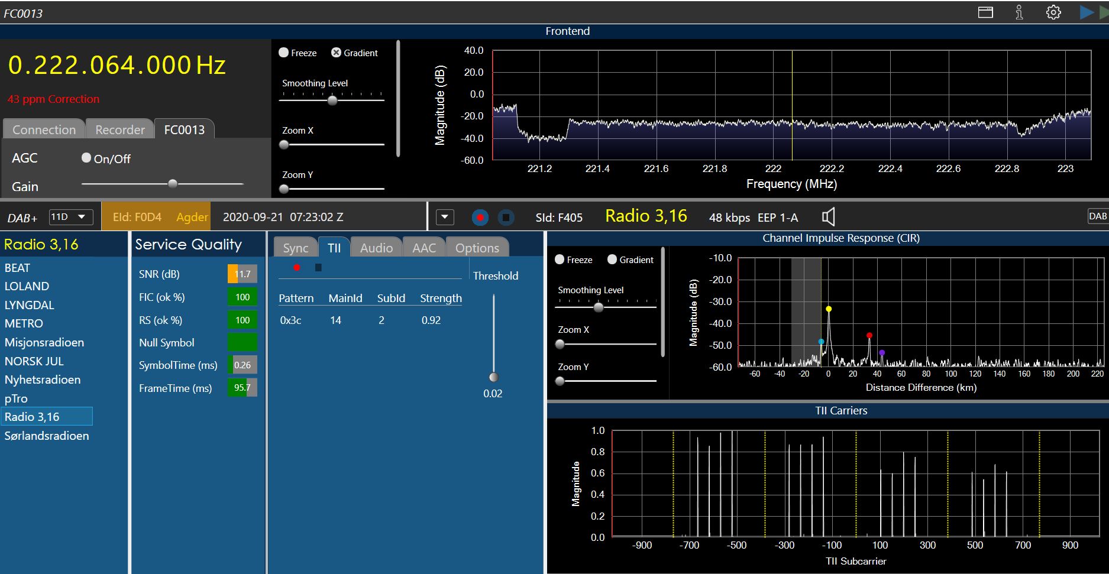Click the DAB button on right

click(1097, 216)
